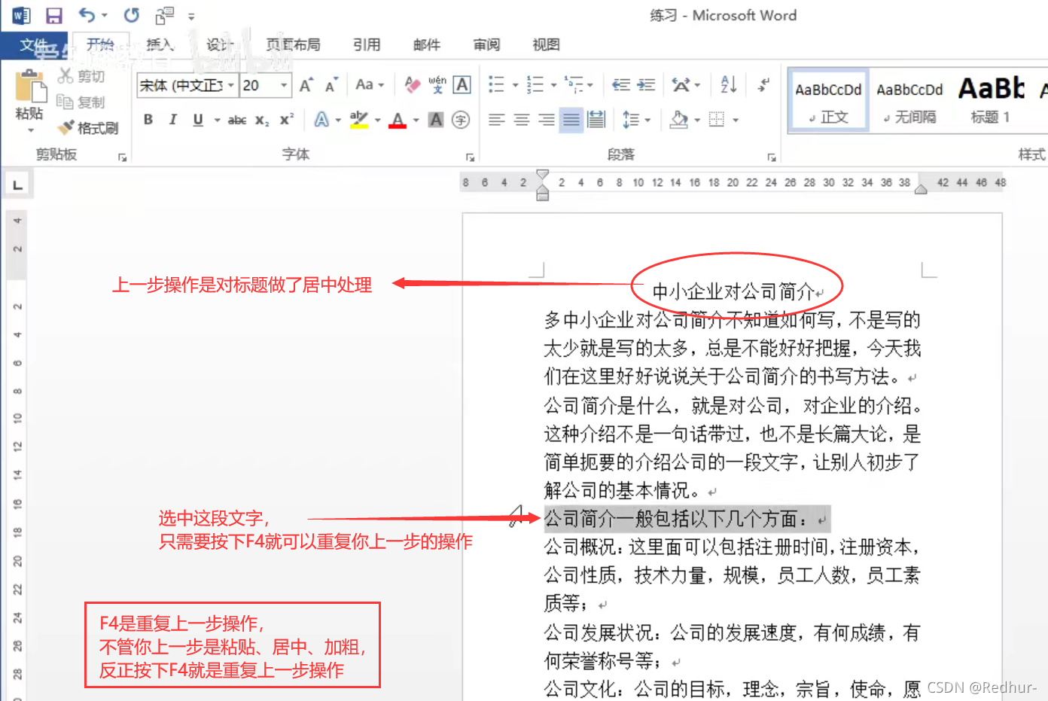The width and height of the screenshot is (1048, 701).
Task: Click the Clear Formatting eraser icon
Action: (x=411, y=84)
